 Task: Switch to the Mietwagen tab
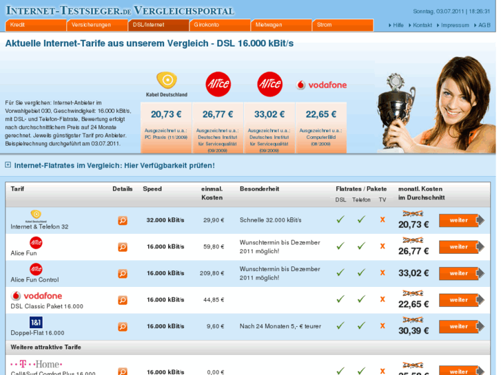click(281, 25)
